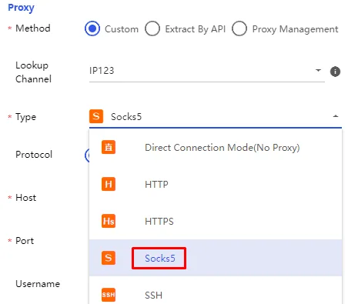Click the Proxy section heading
Image resolution: width=348 pixels, height=304 pixels.
coord(21,8)
